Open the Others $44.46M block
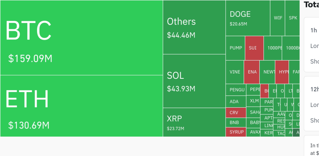The image size is (319, 156). 194,27
